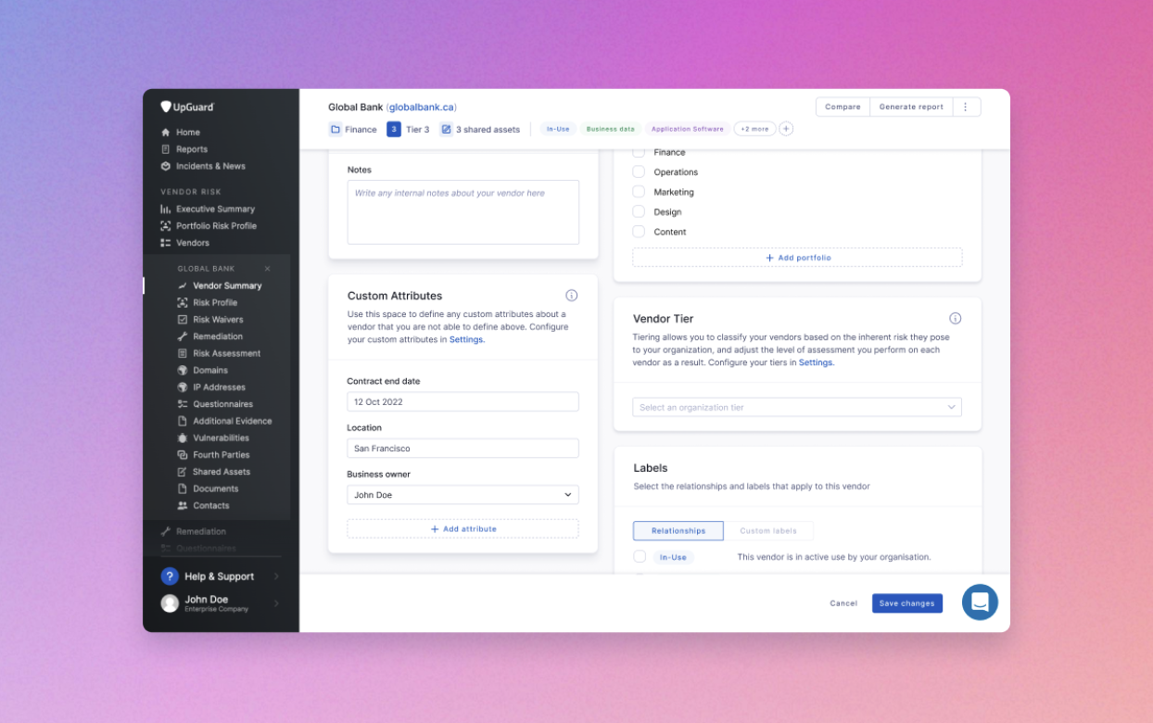Open the globalbank.ca link
Viewport: 1153px width, 723px height.
coord(422,107)
